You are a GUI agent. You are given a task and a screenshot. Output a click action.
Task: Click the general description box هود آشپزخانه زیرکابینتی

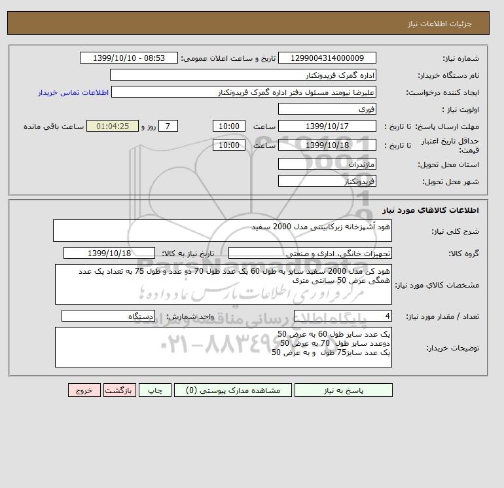223,231
